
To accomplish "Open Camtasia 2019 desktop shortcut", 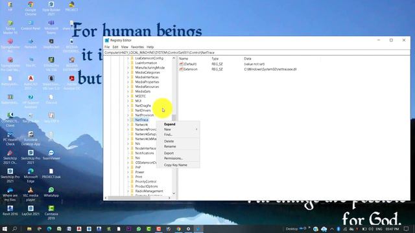I will coord(51,212).
